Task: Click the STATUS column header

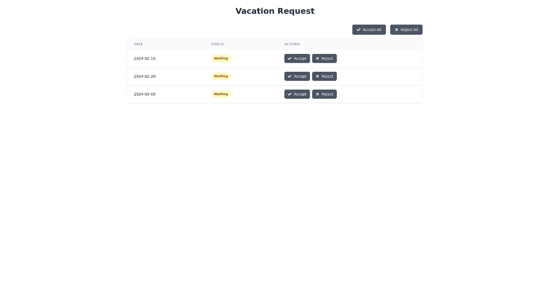Action: click(217, 44)
